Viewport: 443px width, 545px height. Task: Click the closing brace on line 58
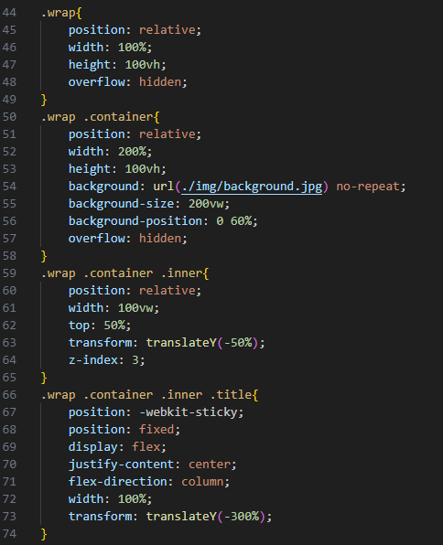pyautogui.click(x=44, y=257)
